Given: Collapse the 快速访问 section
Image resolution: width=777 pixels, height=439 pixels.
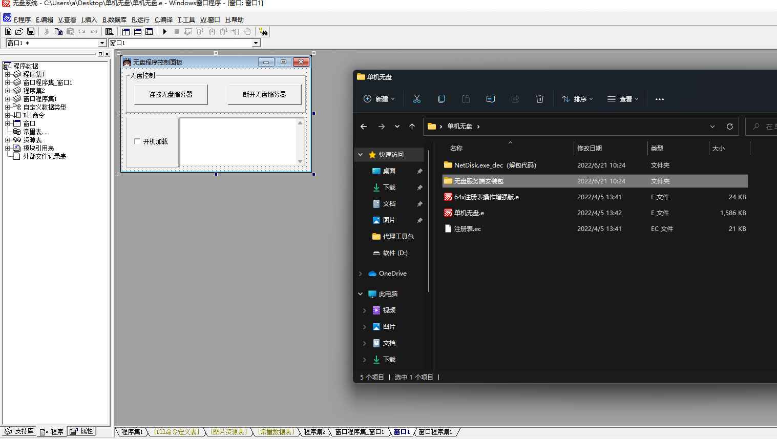Looking at the screenshot, I should [x=360, y=155].
